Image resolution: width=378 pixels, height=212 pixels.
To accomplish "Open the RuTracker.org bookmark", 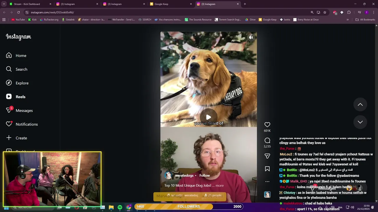I will (x=49, y=20).
